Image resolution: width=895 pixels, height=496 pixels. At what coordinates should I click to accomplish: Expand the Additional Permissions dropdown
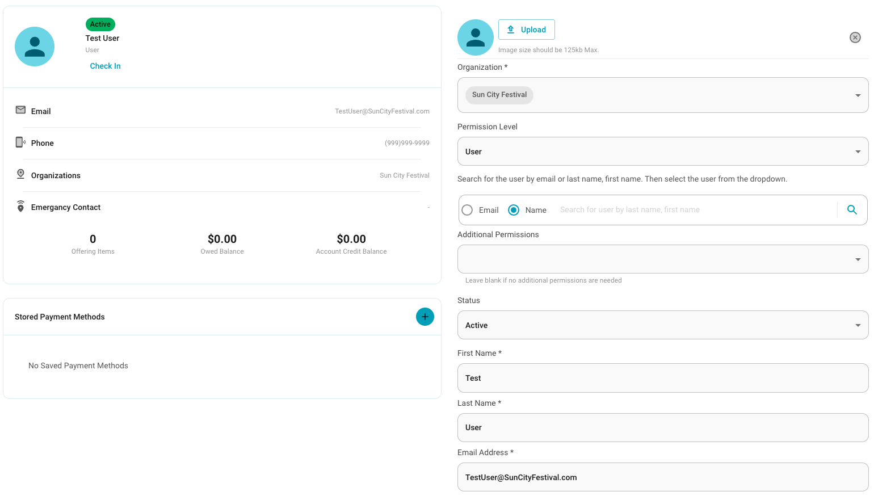coord(663,259)
